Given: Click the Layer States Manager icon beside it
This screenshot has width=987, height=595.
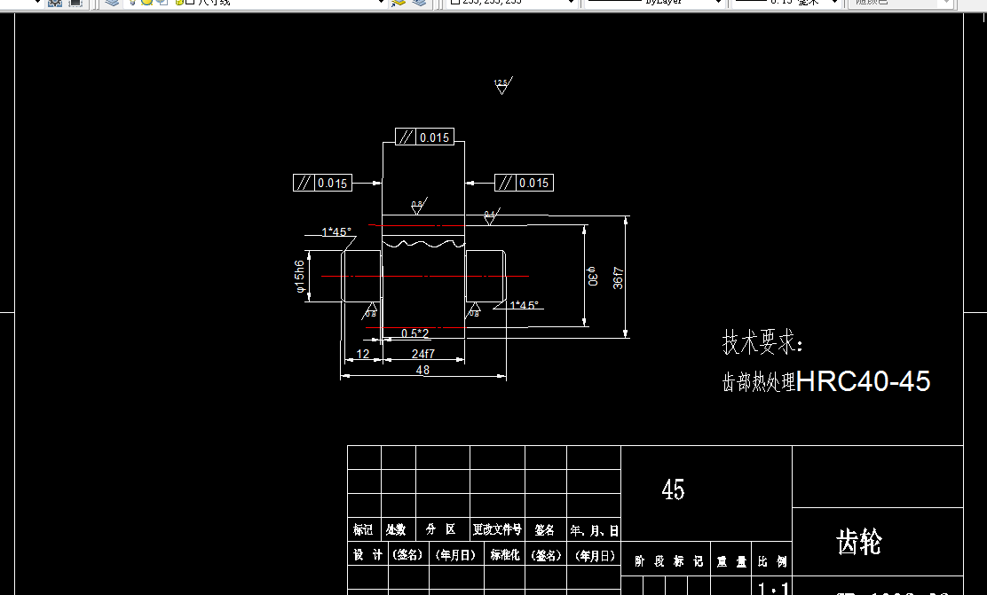Looking at the screenshot, I should point(74,4).
